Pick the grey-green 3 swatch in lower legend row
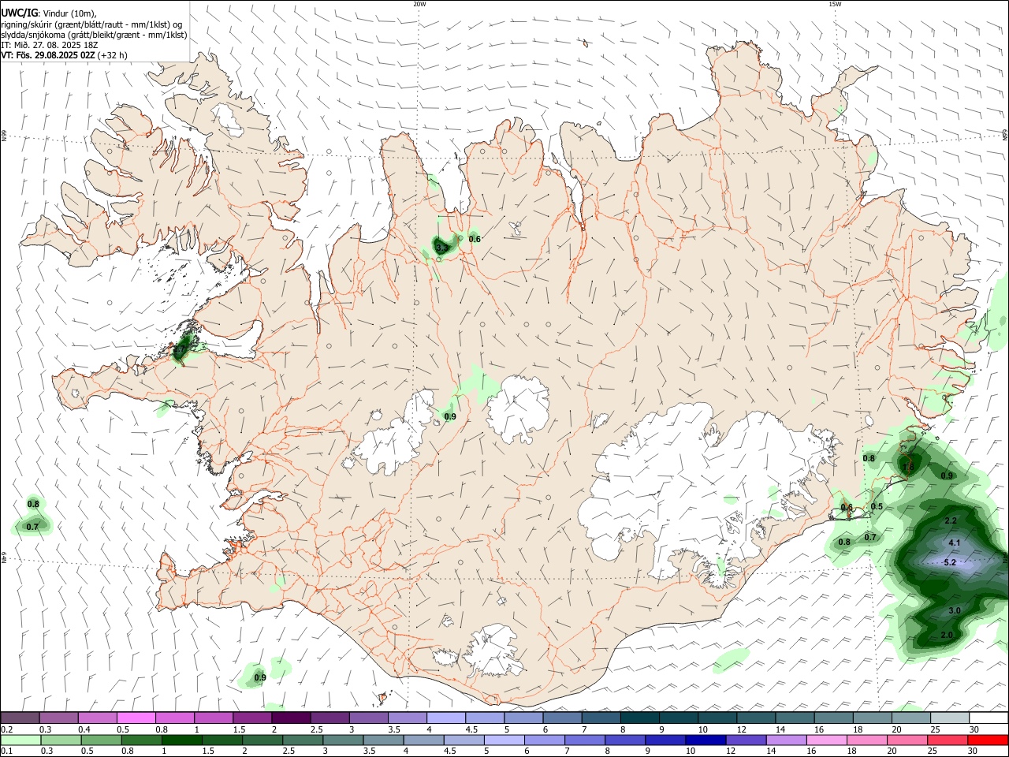The height and width of the screenshot is (757, 1009). tap(343, 740)
